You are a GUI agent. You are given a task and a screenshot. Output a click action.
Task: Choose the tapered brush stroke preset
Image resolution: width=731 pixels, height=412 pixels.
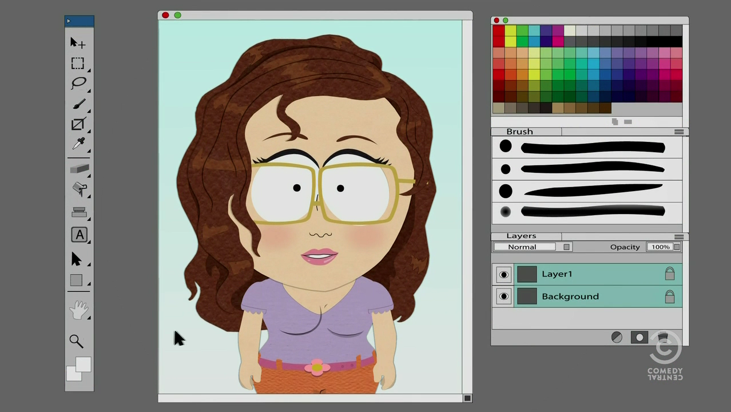point(593,191)
